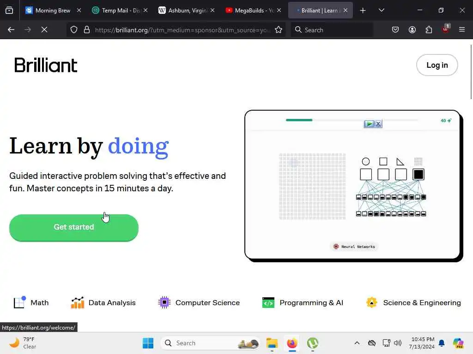The width and height of the screenshot is (473, 354).
Task: Switch to the Ashburn, Virginia Wikipedia tab
Action: (x=187, y=11)
